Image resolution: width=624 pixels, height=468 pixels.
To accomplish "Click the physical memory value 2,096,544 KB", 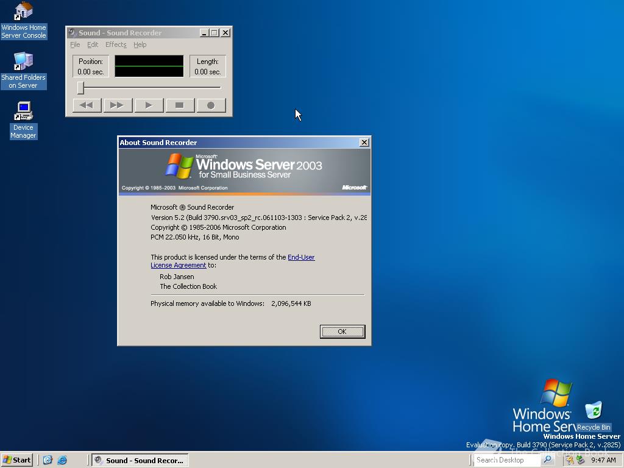I will (x=291, y=303).
